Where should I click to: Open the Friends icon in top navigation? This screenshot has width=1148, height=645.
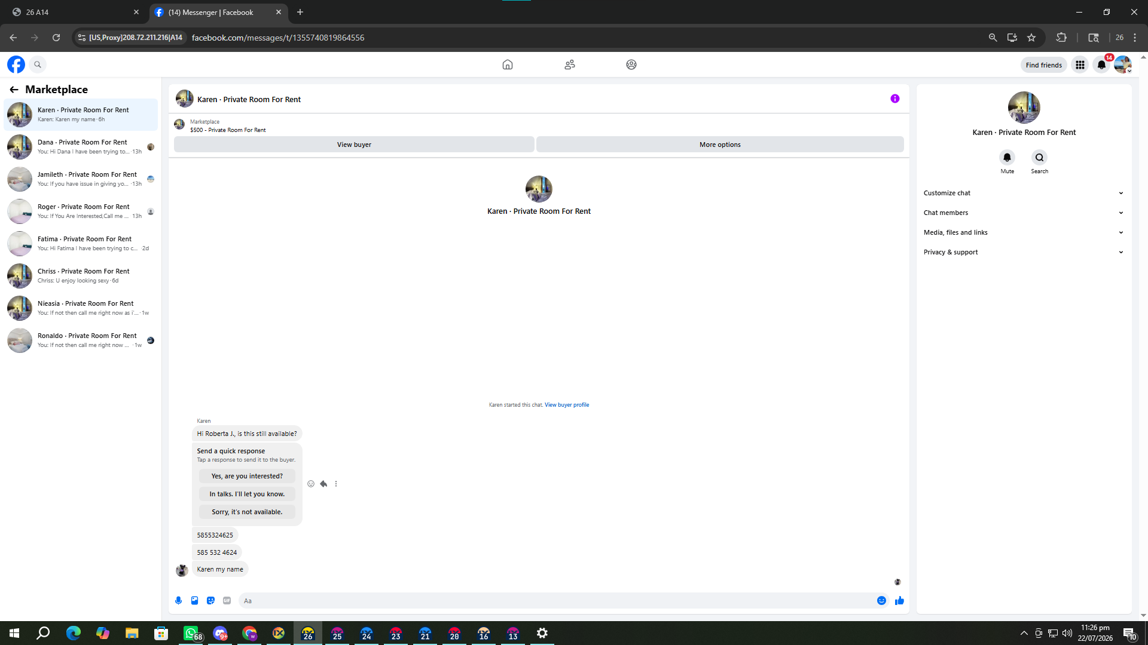[x=570, y=64]
